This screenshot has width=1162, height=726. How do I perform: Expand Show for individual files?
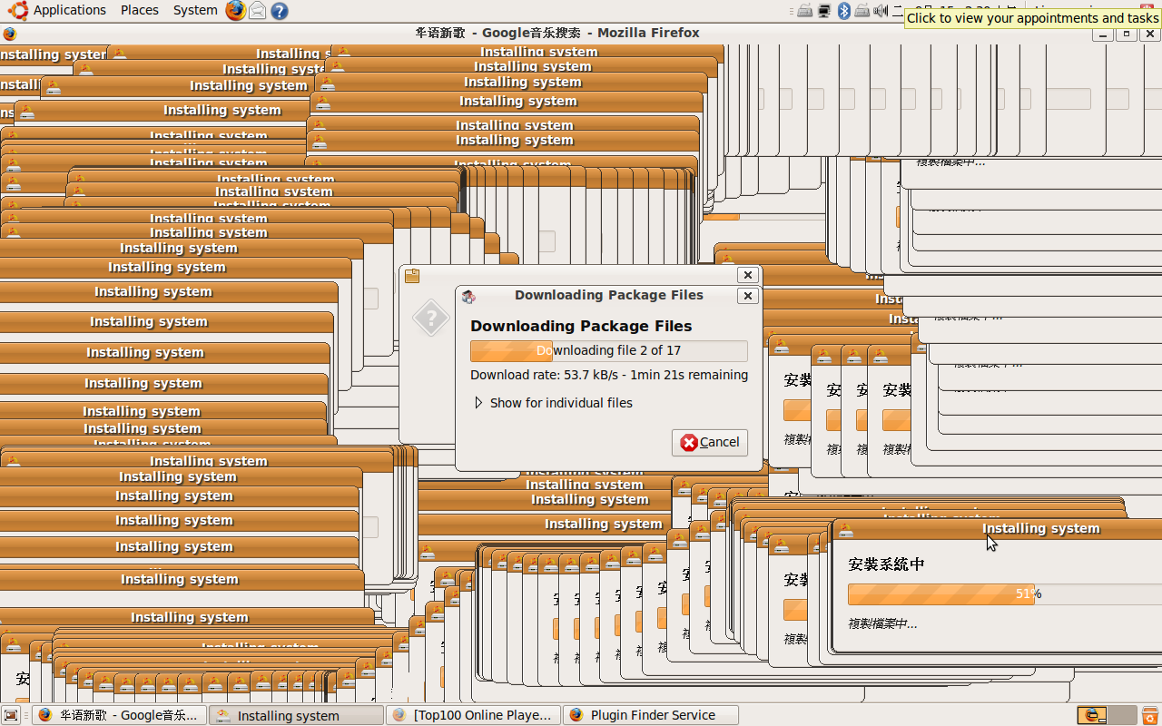point(553,403)
